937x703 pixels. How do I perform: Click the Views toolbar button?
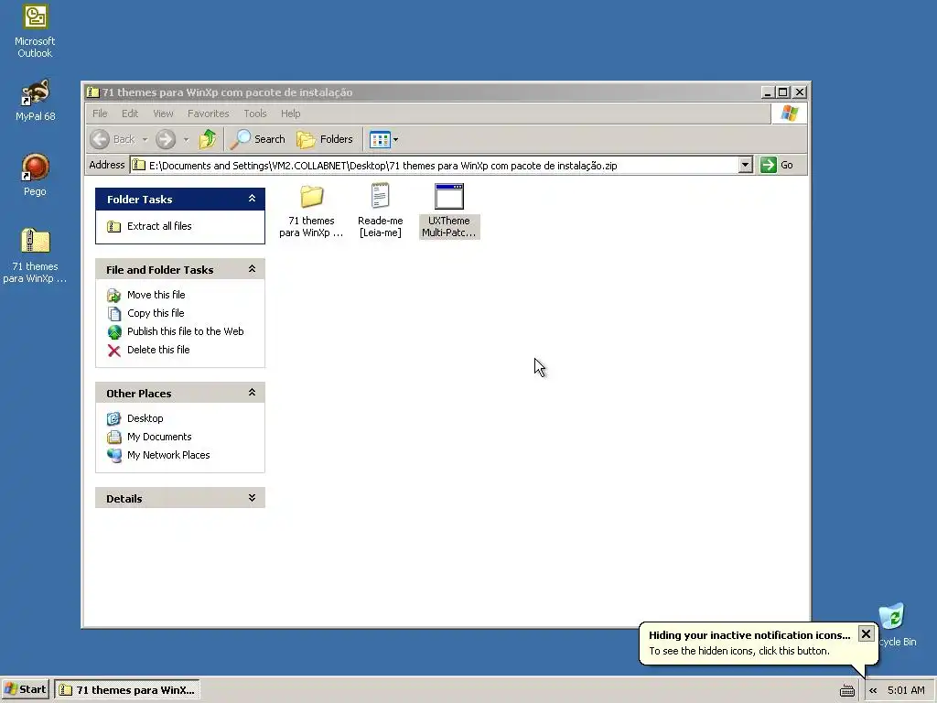pos(380,140)
